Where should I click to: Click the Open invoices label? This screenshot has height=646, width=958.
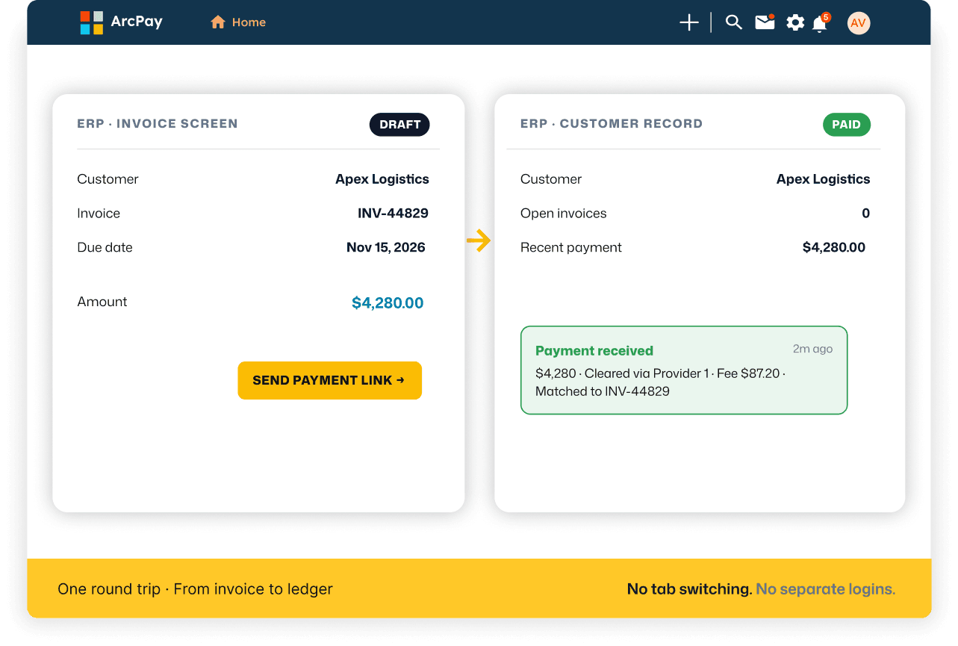564,214
